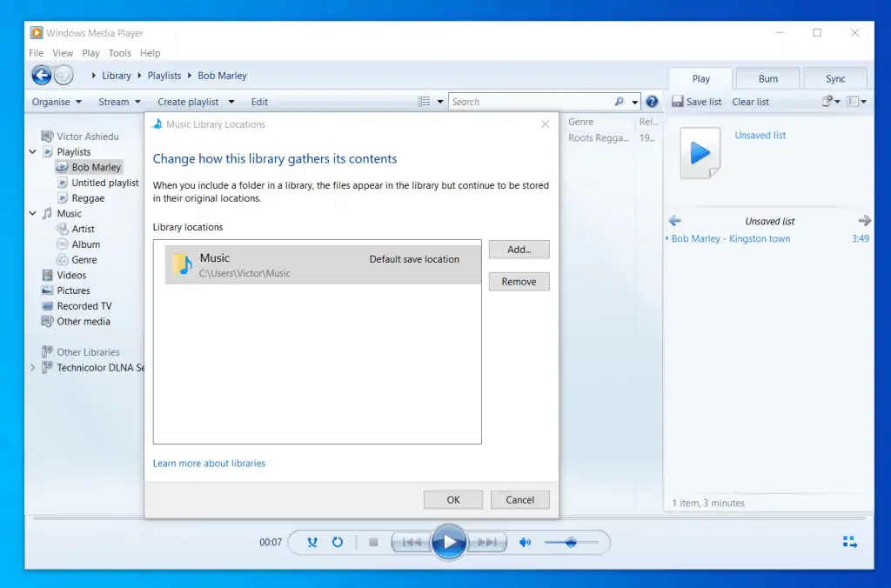Switch to the Burn tab
Viewport: 891px width, 588px height.
click(x=767, y=78)
